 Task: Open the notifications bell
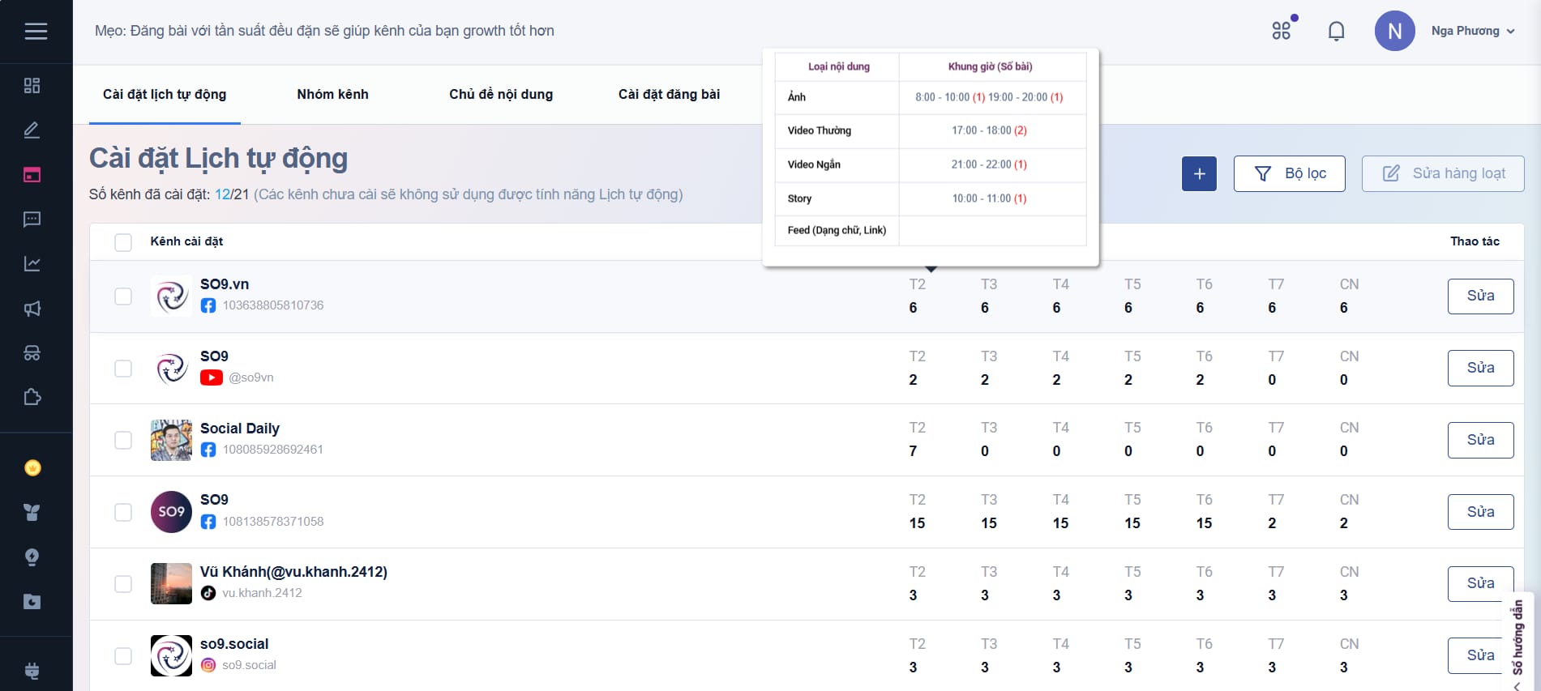[1337, 31]
